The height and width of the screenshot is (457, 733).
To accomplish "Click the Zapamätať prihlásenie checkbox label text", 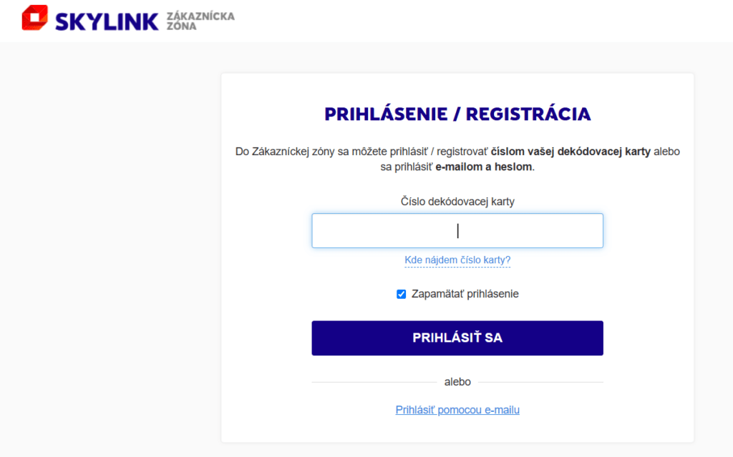I will tap(465, 294).
